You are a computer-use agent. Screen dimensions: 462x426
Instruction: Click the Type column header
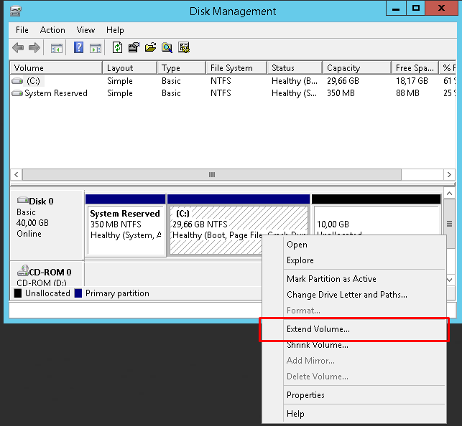pyautogui.click(x=181, y=68)
